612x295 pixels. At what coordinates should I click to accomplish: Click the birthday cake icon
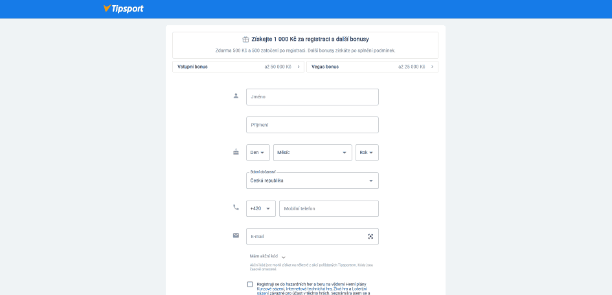[x=236, y=151]
